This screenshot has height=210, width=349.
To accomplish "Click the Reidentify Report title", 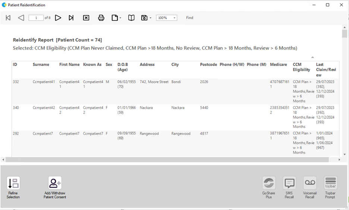I will pyautogui.click(x=57, y=40).
